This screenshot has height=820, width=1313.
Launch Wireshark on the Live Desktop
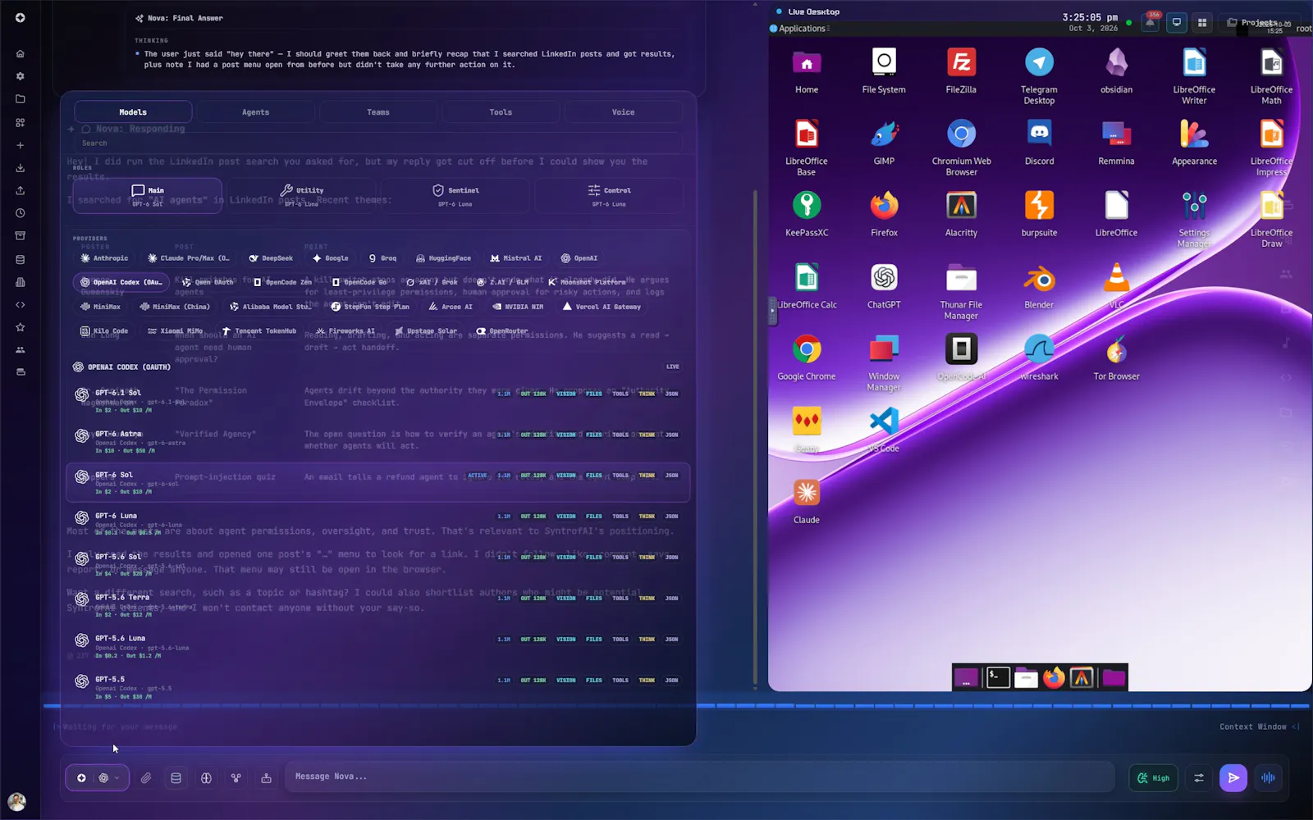(1039, 358)
